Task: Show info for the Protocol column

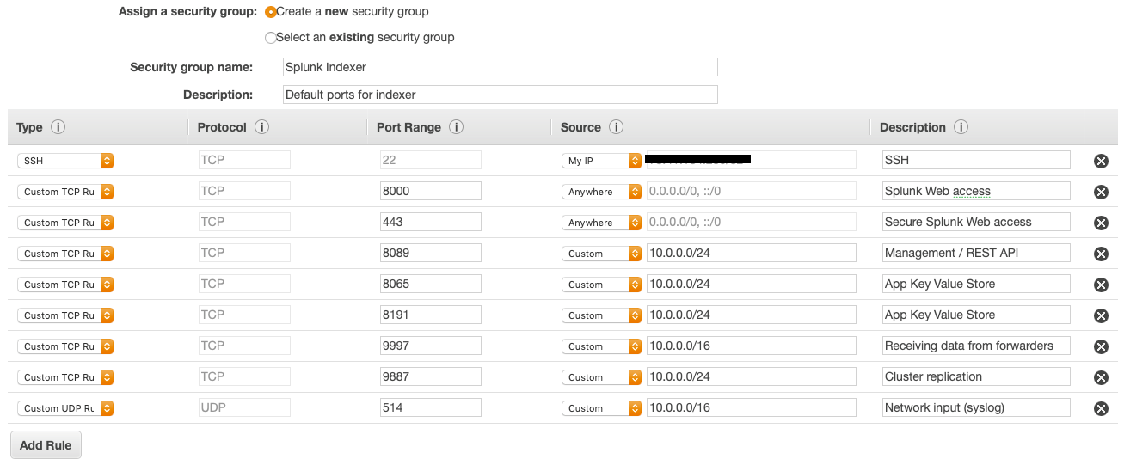Action: 262,127
